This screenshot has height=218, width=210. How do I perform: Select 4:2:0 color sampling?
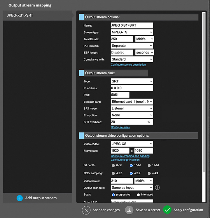click(x=113, y=173)
